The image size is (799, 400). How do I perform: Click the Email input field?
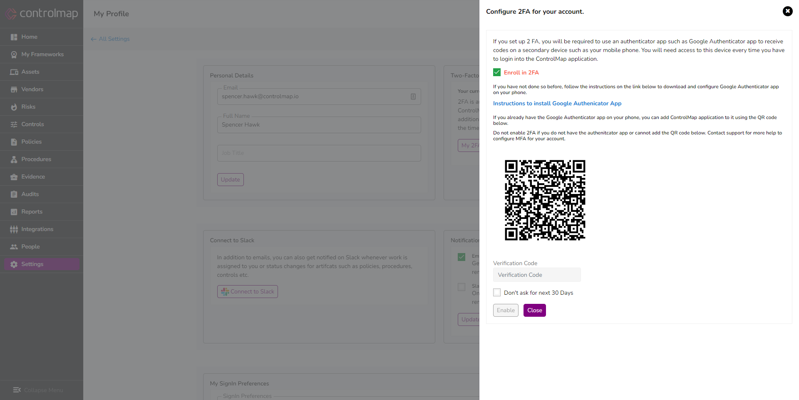(319, 97)
